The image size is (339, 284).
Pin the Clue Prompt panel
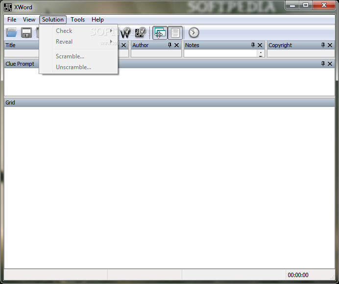323,64
